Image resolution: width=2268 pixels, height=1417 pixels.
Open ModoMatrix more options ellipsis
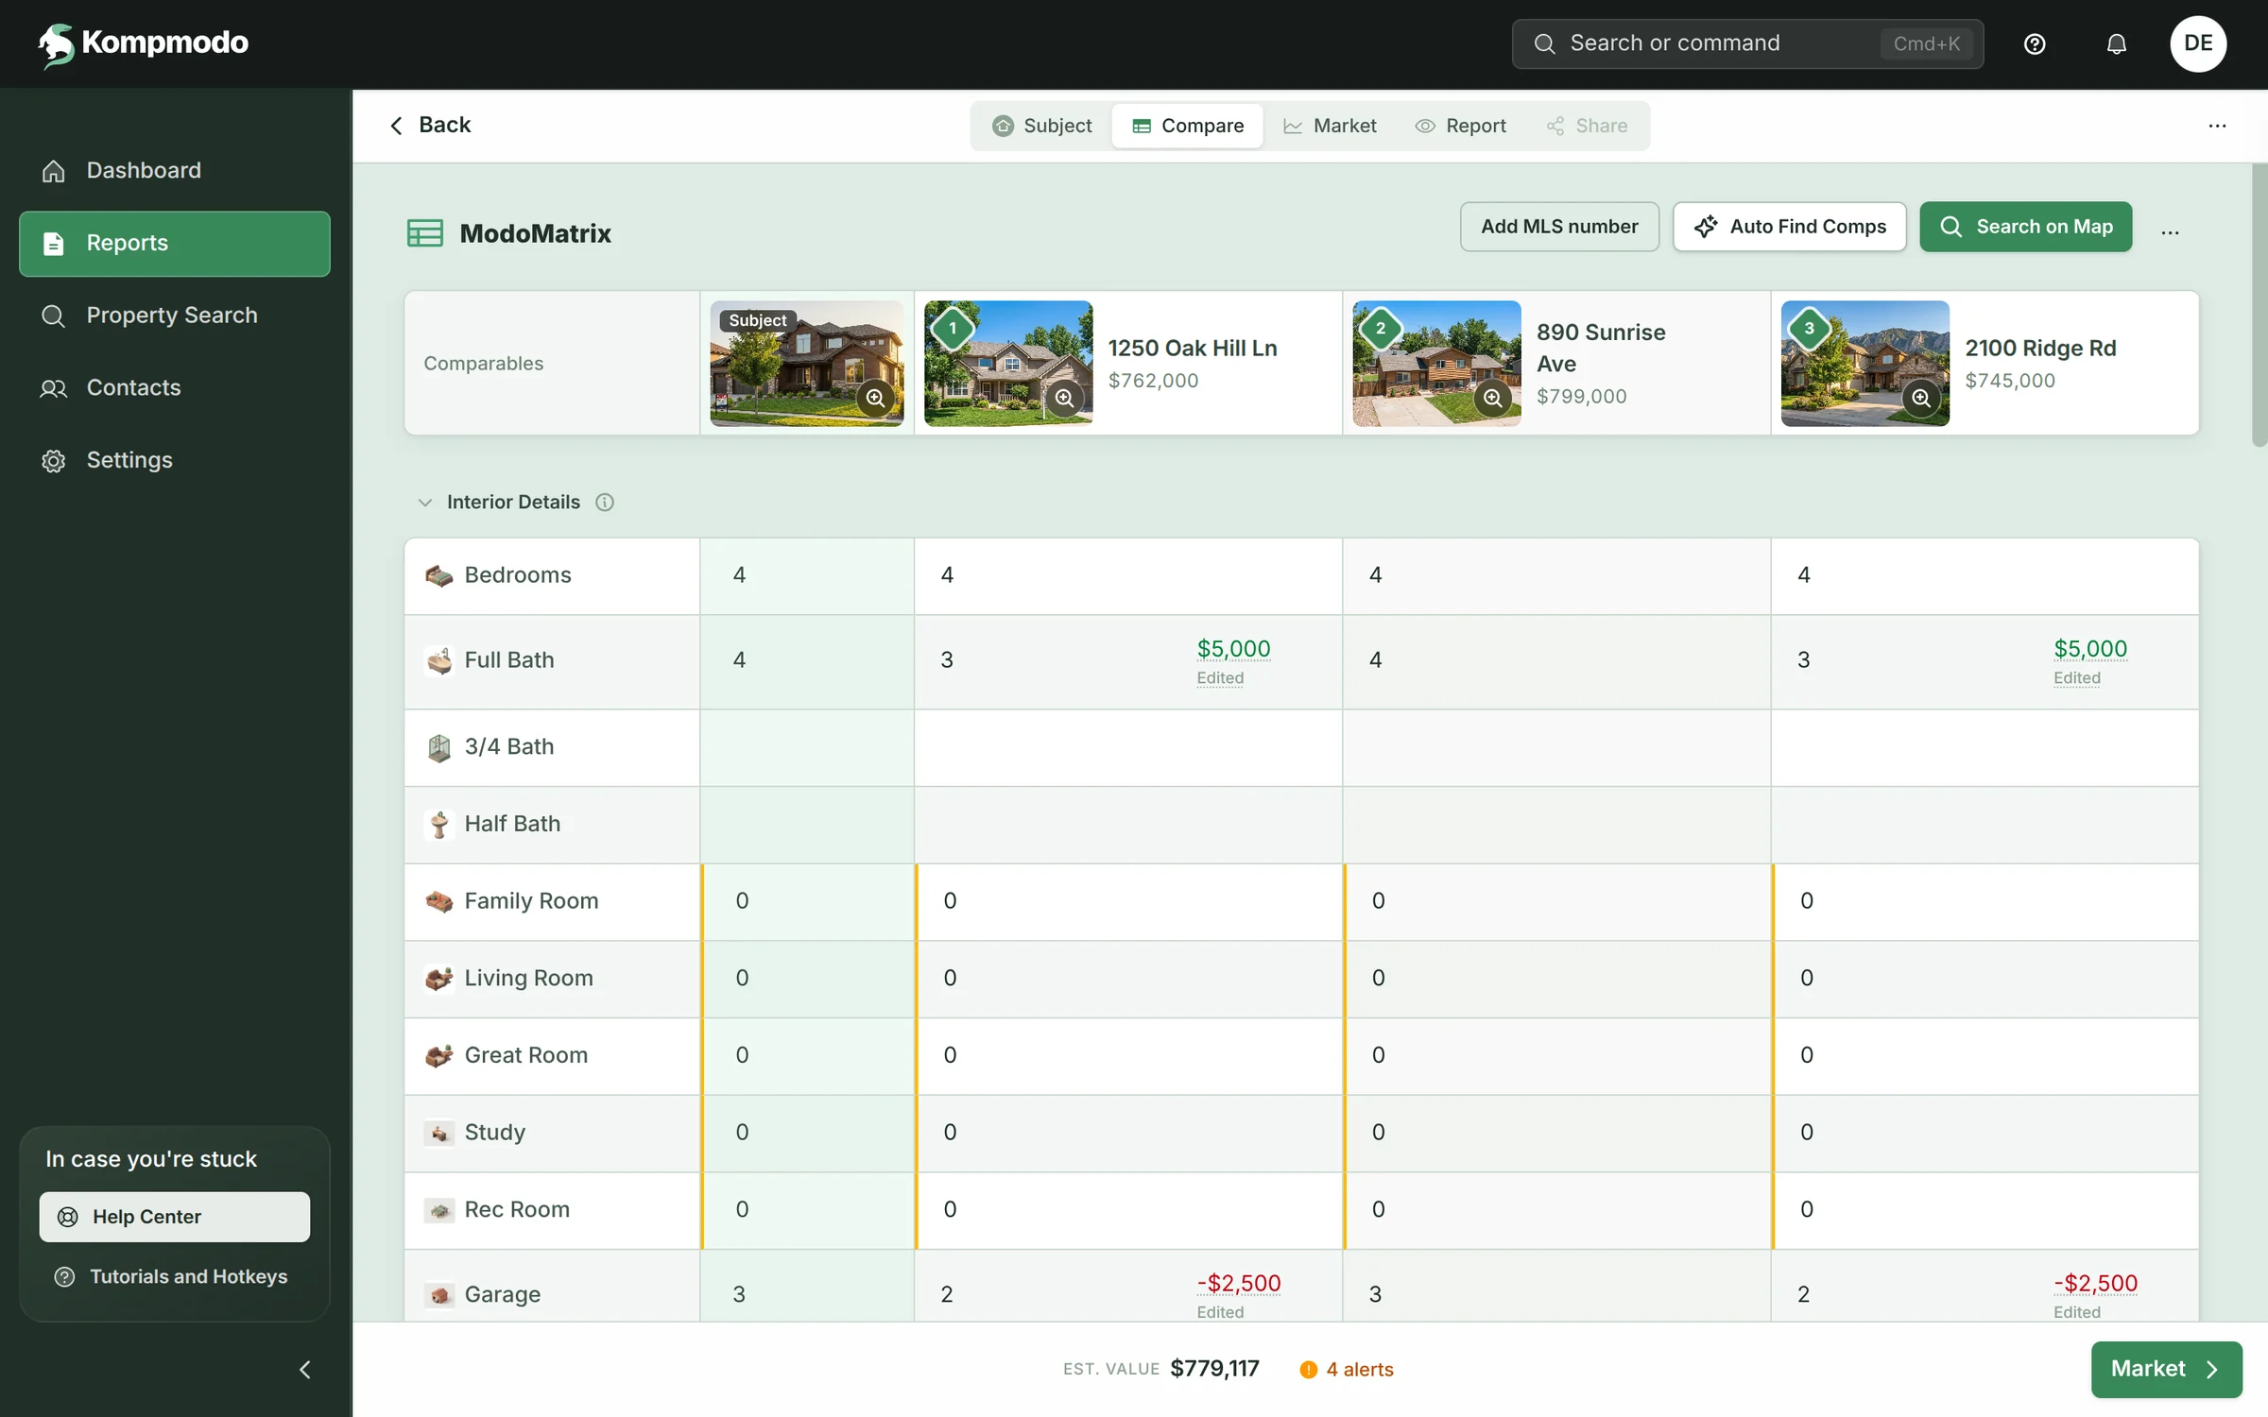tap(2170, 232)
